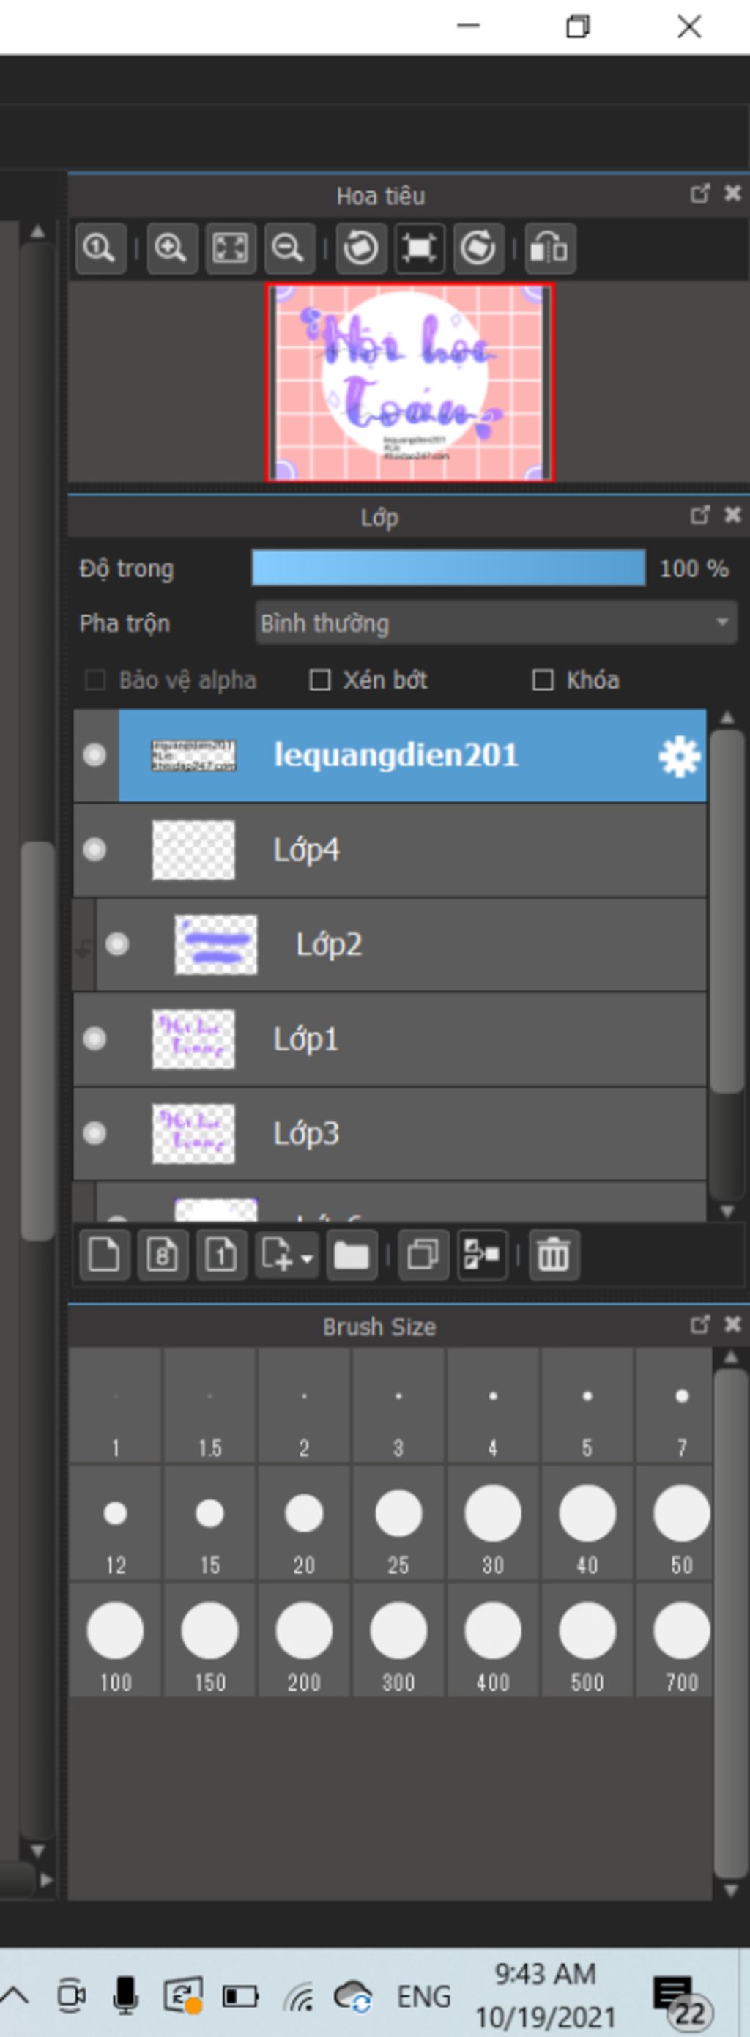This screenshot has width=750, height=2037.
Task: Float the Lớp layers panel
Action: click(699, 516)
